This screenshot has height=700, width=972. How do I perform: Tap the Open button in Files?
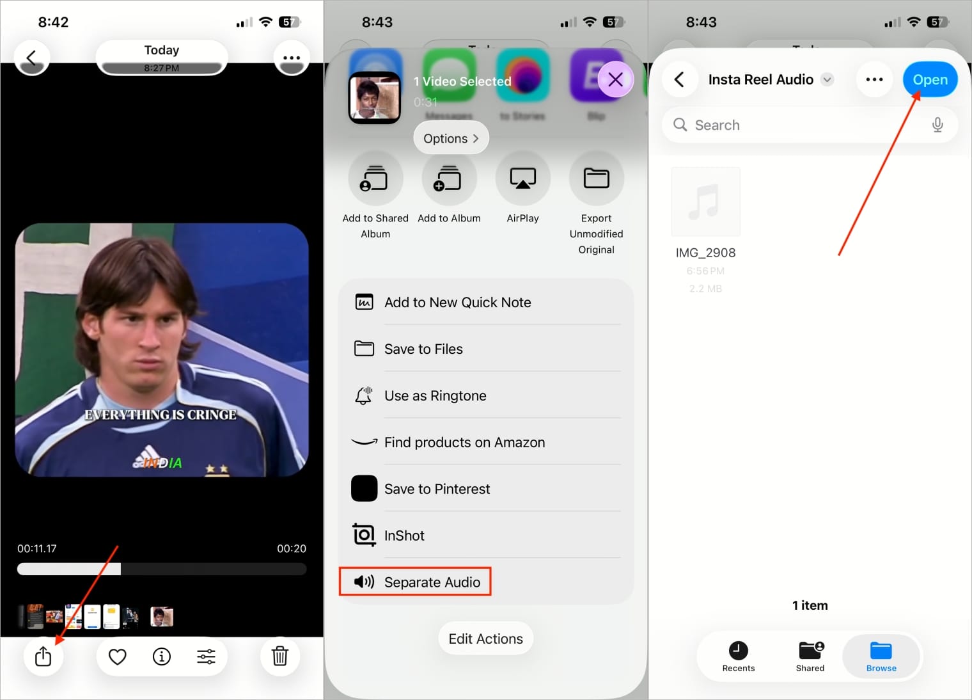point(930,79)
